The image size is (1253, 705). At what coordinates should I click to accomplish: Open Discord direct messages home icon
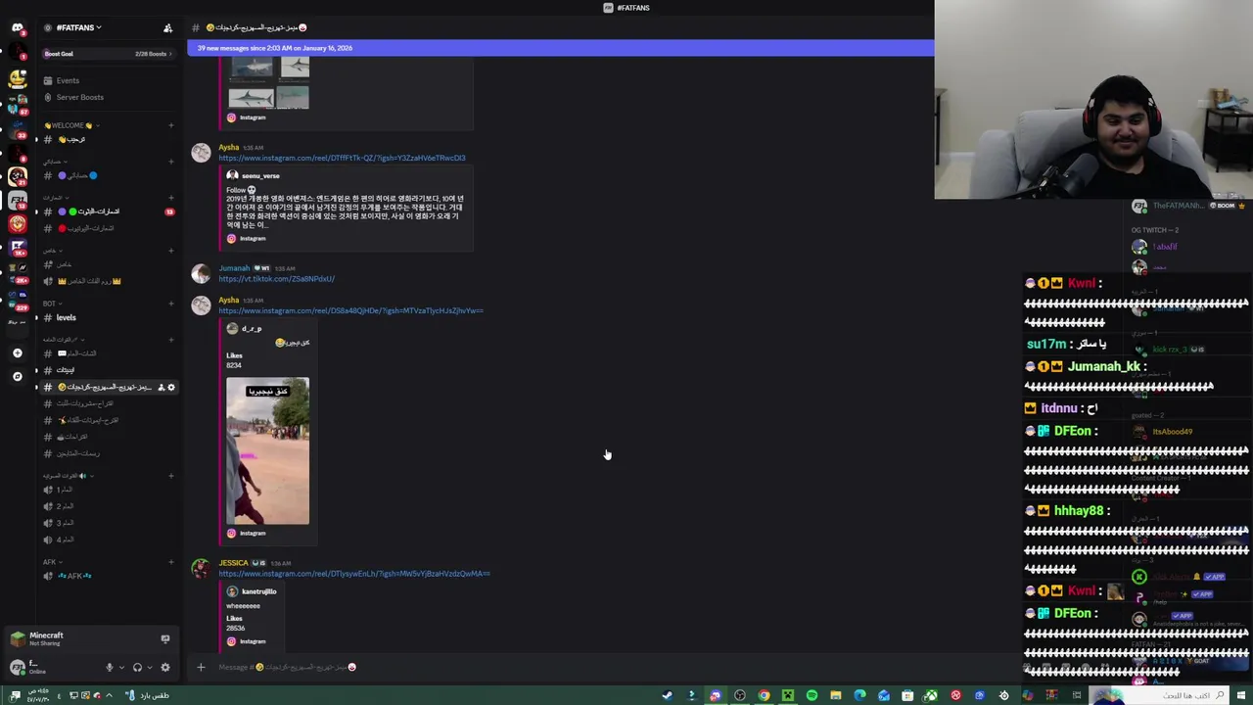click(x=18, y=27)
